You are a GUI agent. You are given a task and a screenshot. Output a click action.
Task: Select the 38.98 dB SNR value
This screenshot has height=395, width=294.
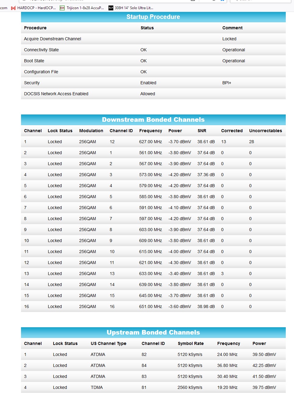click(x=206, y=306)
